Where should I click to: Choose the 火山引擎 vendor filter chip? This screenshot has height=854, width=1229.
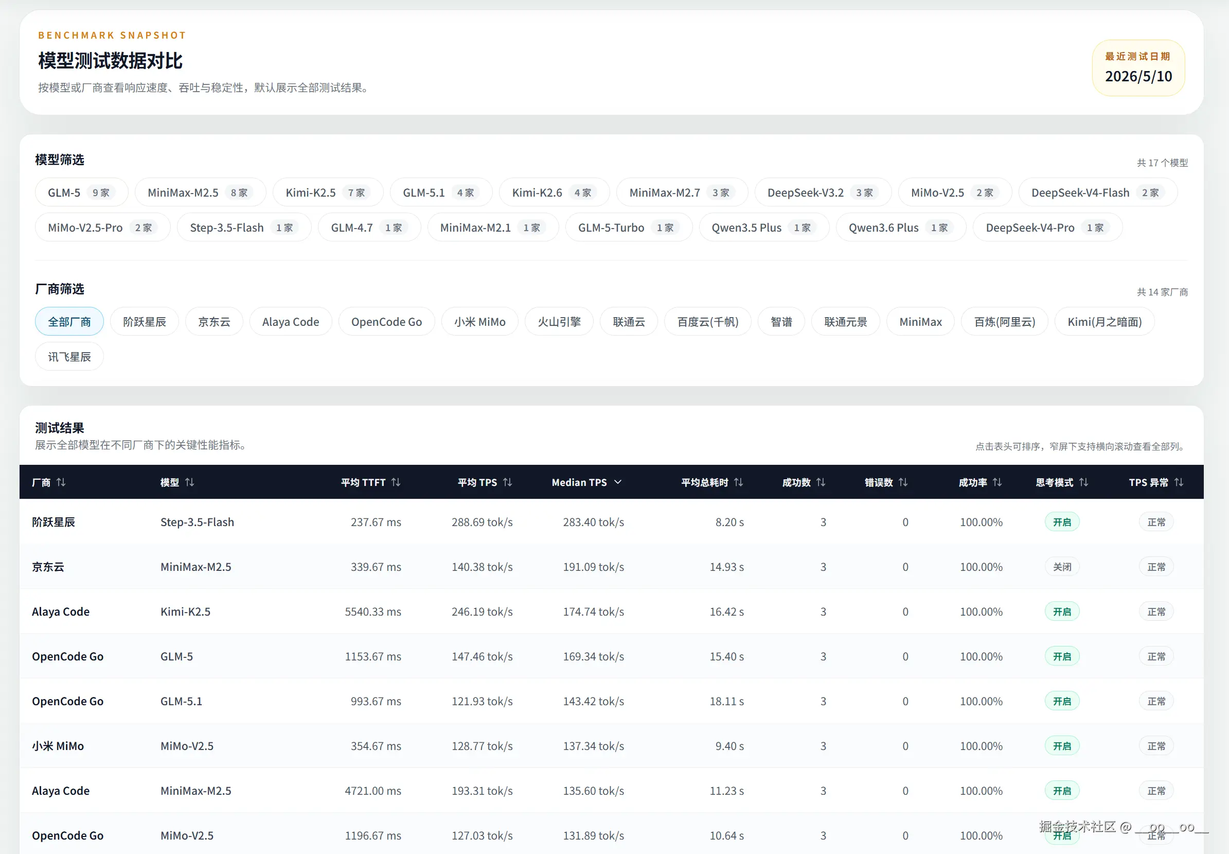click(559, 322)
